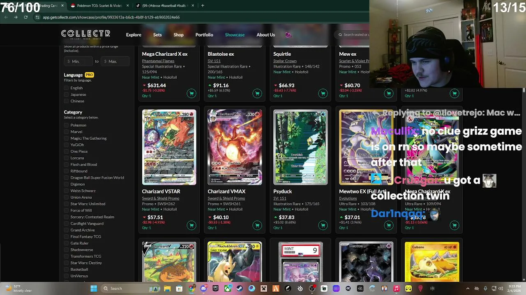This screenshot has height=295, width=526.
Task: Open Epic Games launcher from taskbar
Action: click(x=215, y=288)
